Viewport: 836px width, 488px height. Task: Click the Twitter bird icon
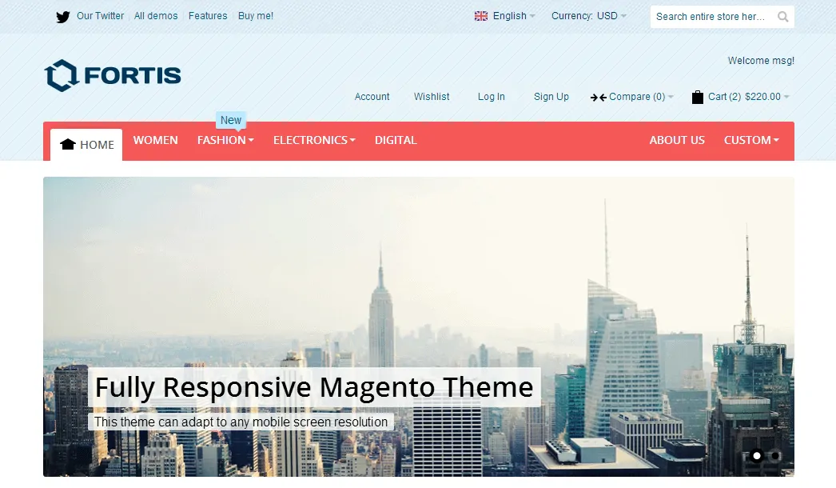[62, 16]
